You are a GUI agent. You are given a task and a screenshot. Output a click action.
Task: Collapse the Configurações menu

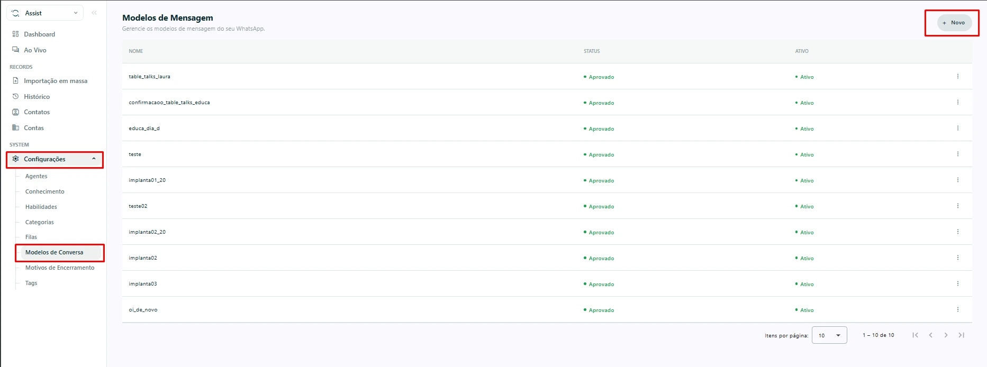(55, 159)
